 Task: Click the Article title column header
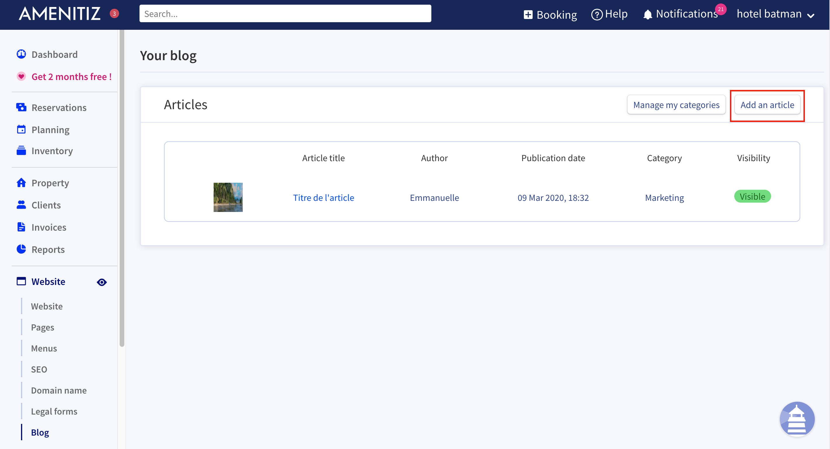pyautogui.click(x=323, y=158)
